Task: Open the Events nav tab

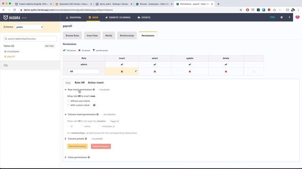Action: (144, 17)
